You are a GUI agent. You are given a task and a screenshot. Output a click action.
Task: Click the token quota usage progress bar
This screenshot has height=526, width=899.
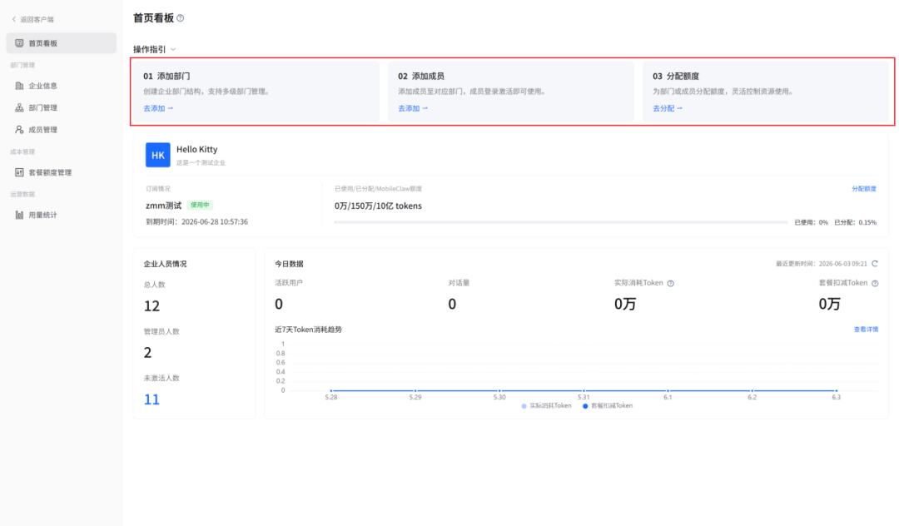pos(561,222)
